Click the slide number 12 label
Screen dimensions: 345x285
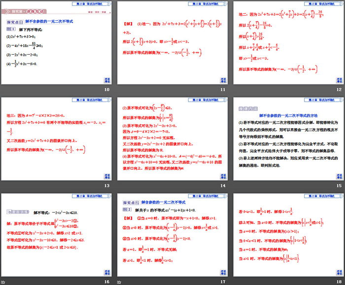(x=338, y=89)
